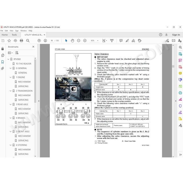Go to the previous page arrow
This screenshot has width=183, height=183.
39,41
